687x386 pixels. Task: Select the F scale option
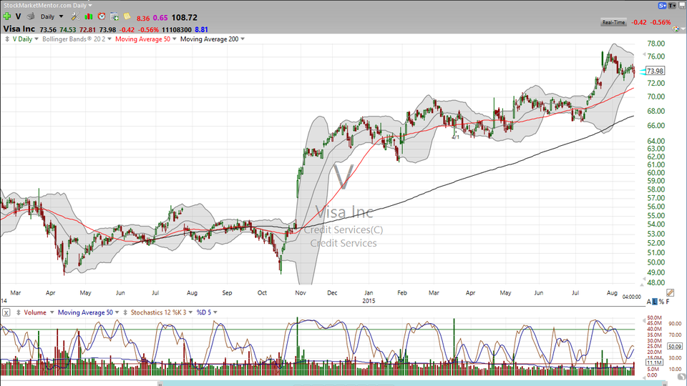tap(668, 302)
